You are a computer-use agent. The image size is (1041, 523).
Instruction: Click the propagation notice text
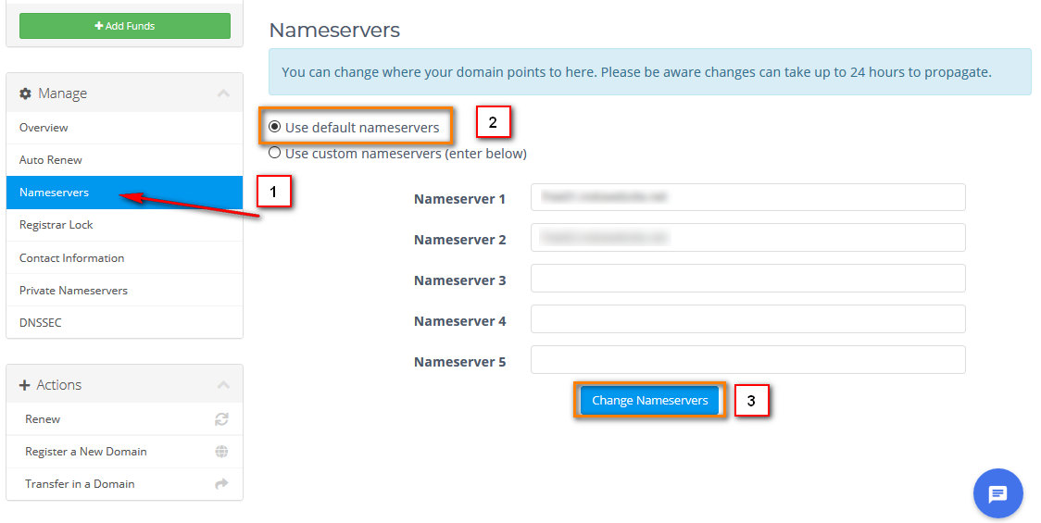636,71
